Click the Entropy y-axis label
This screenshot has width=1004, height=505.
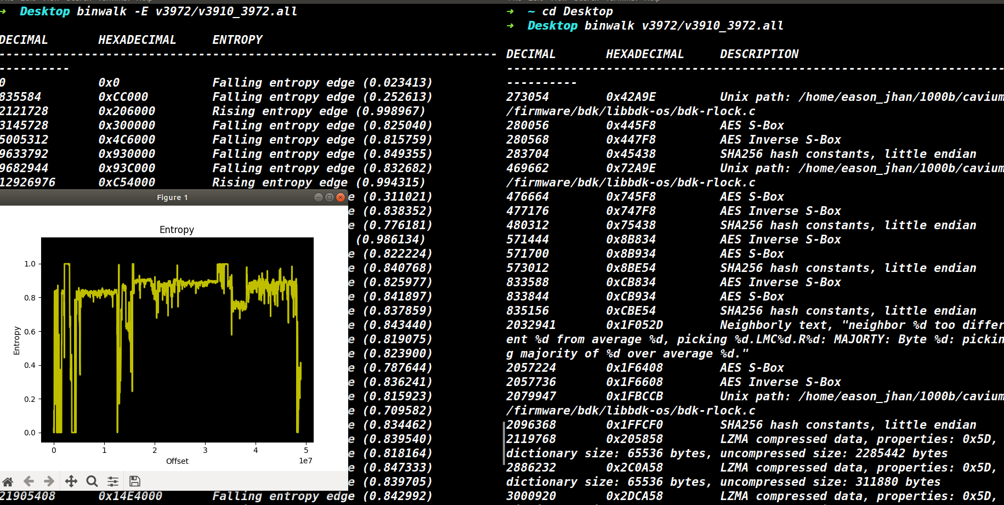click(16, 341)
